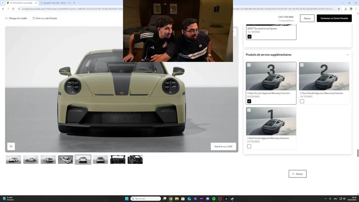Close the 911 GT3 Porsche tab
Viewport: 359px width, 202px height.
coord(36,3)
